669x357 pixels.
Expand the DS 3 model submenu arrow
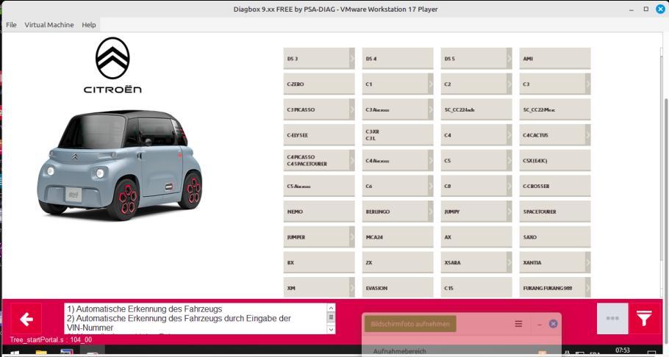(352, 59)
